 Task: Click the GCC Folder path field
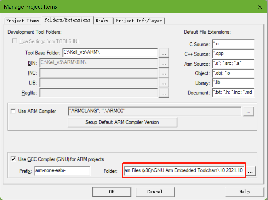(x=184, y=171)
